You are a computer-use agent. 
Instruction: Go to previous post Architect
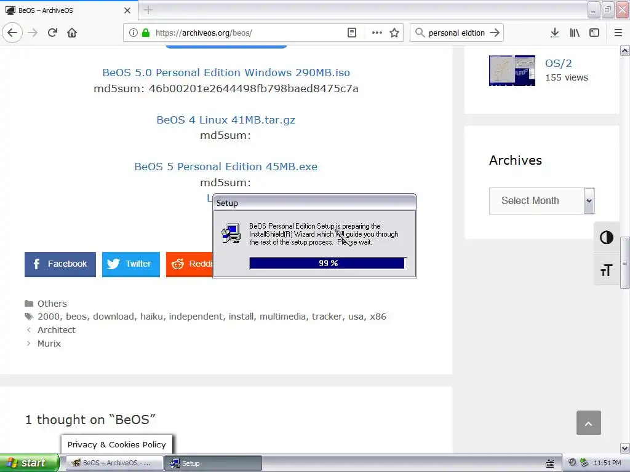tap(56, 330)
